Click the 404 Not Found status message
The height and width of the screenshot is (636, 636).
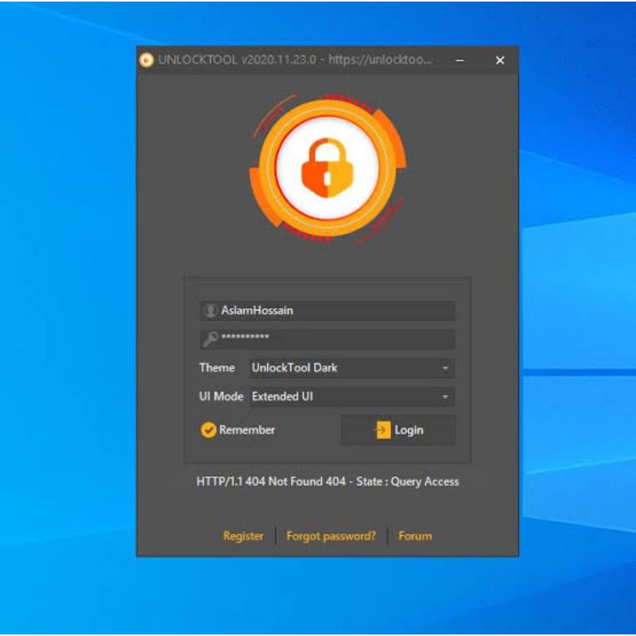pos(326,482)
